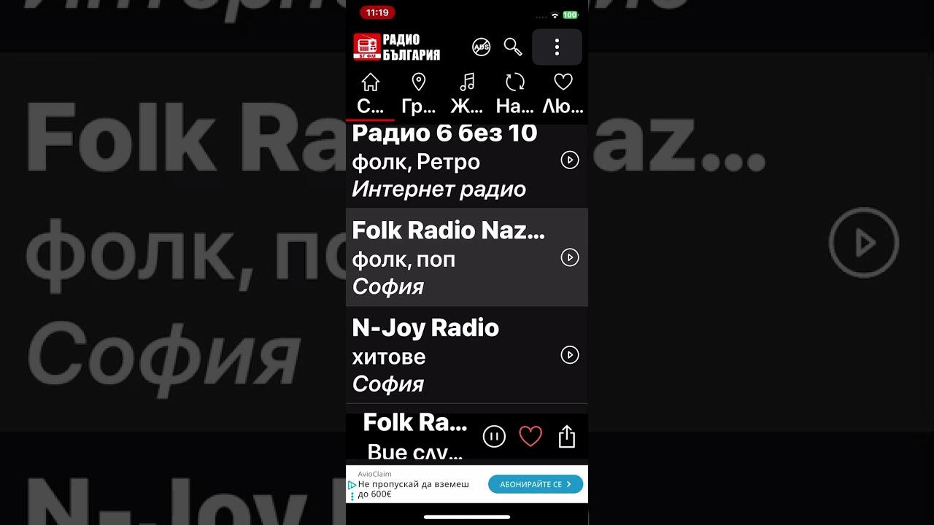Screen dimensions: 934x525
Task: Open the ad info AdChoices icon
Action: pos(352,485)
